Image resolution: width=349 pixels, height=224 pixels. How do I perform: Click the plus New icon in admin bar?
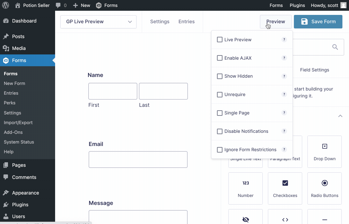[x=76, y=5]
